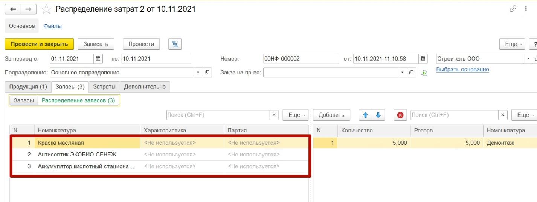Select the Распределение запасов (3) sub-tab
This screenshot has width=537, height=202.
tap(78, 100)
